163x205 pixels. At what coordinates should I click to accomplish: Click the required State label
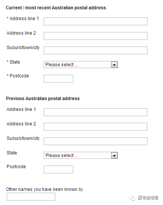[x=13, y=62]
